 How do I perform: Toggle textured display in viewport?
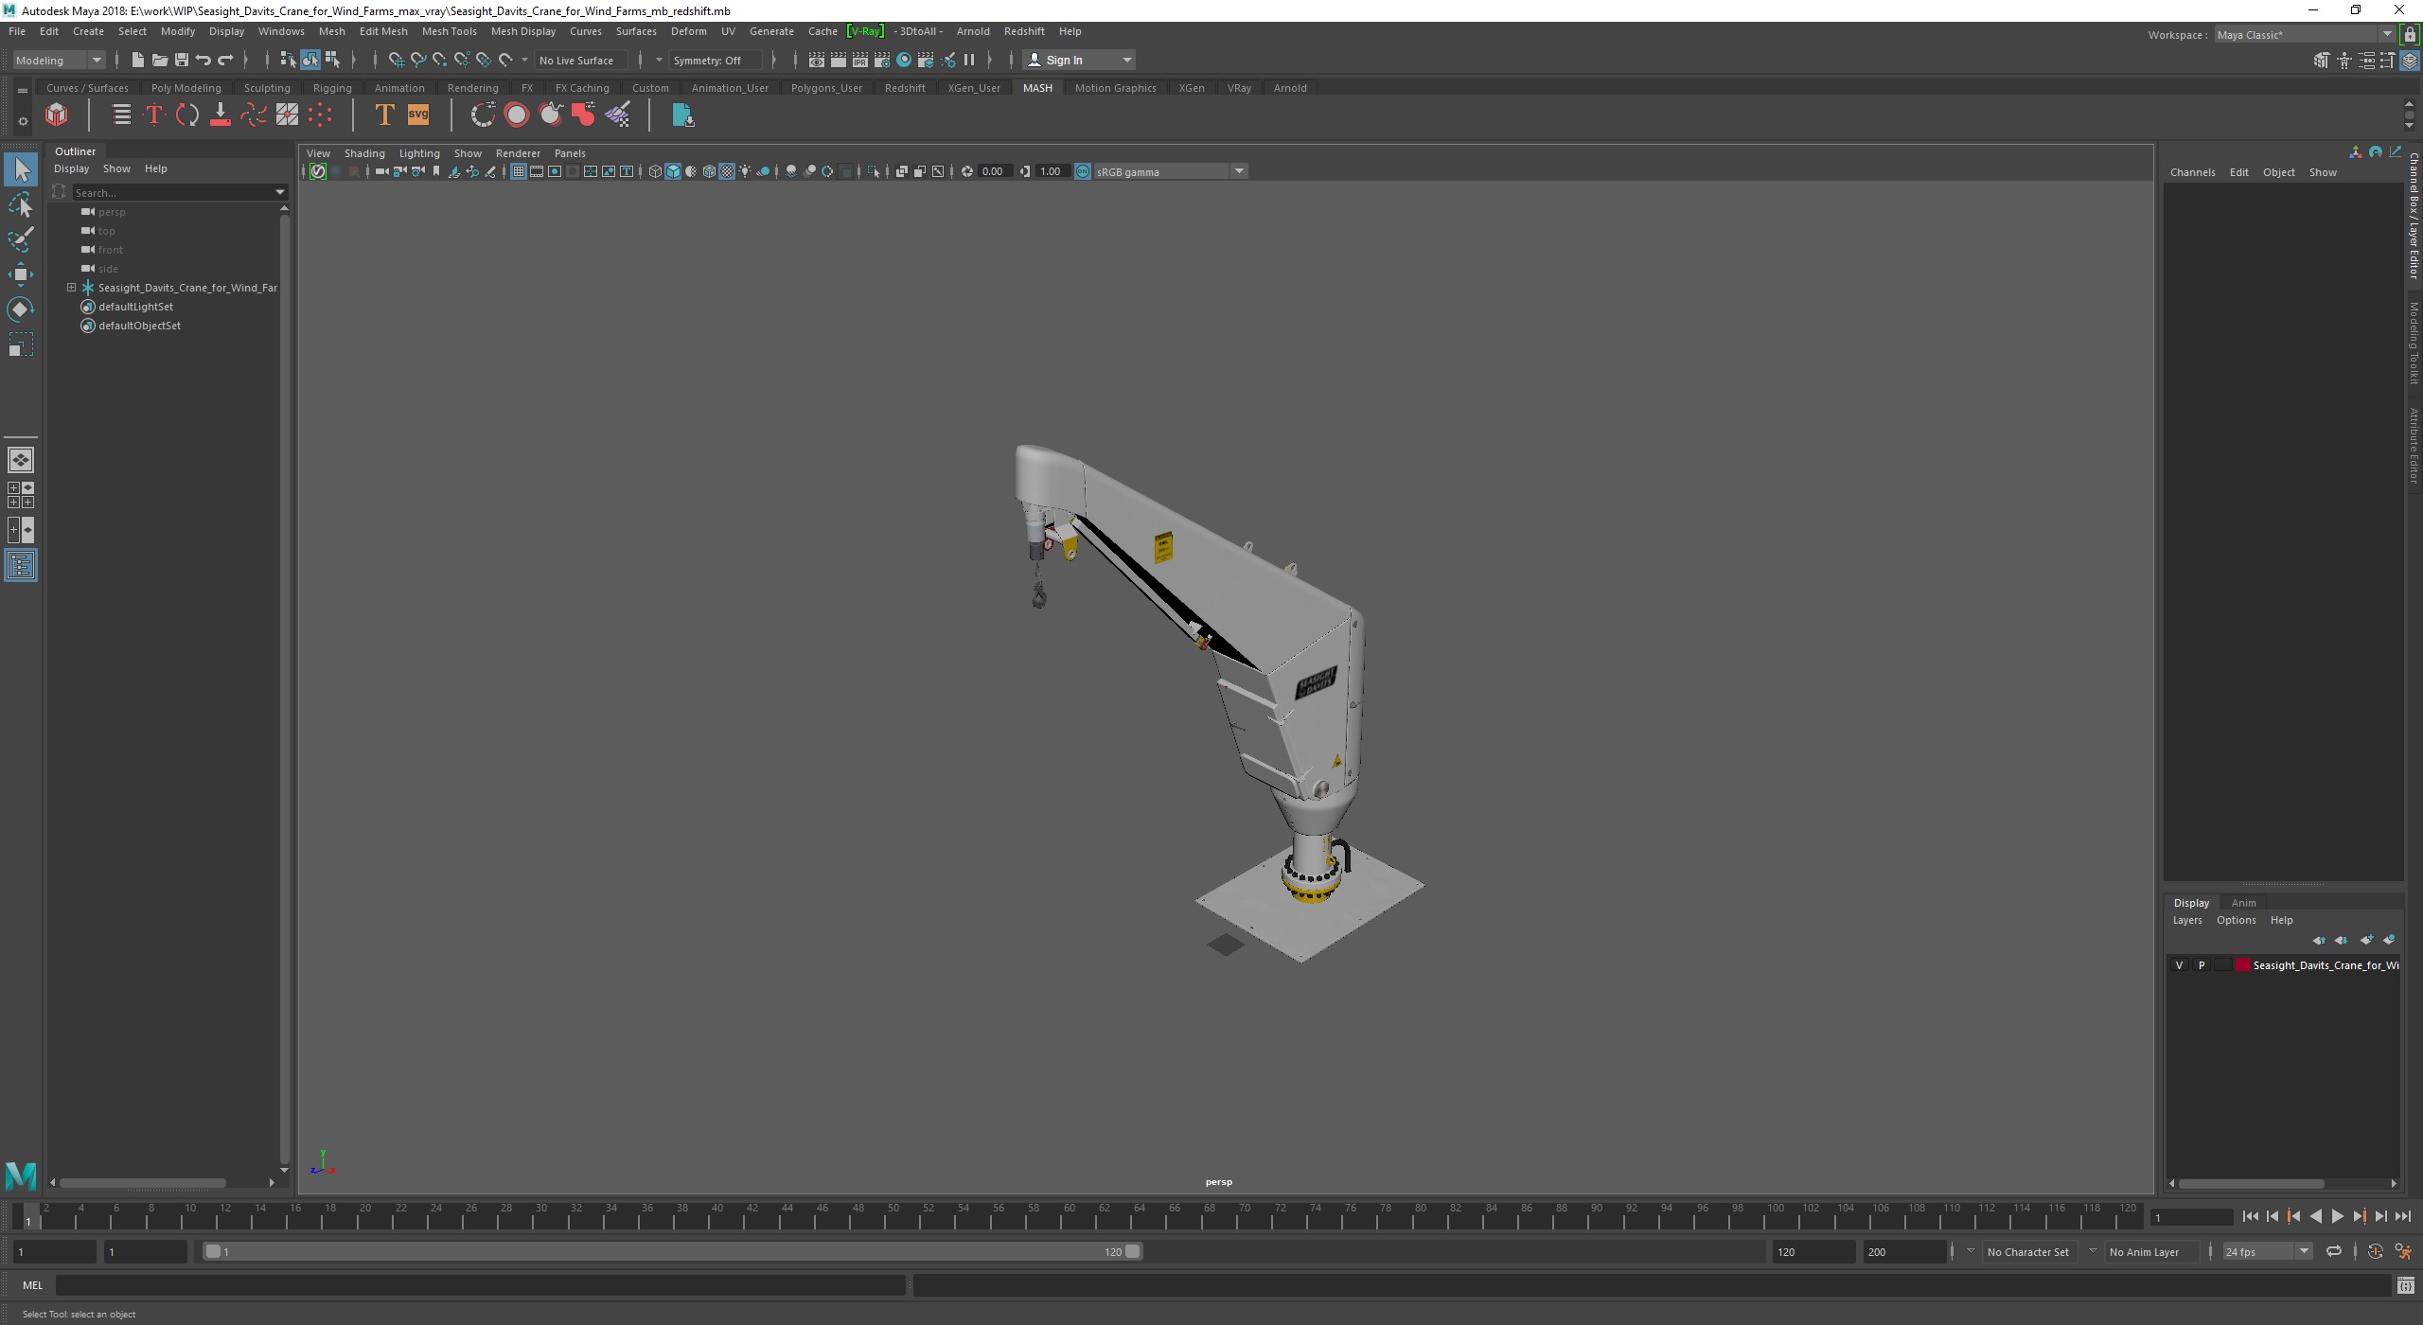(x=727, y=171)
